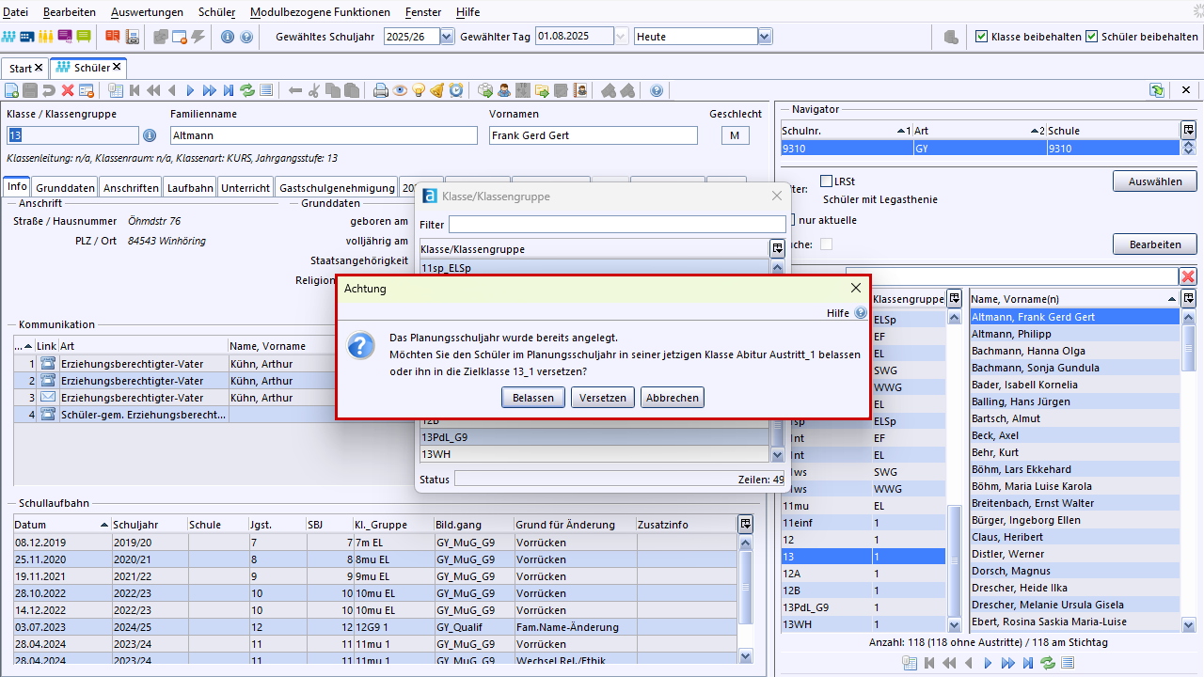
Task: Select class 12A in Navigator class list
Action: (863, 573)
